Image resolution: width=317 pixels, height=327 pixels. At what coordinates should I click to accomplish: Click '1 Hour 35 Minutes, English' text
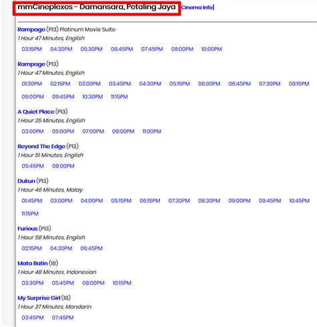[x=51, y=121]
